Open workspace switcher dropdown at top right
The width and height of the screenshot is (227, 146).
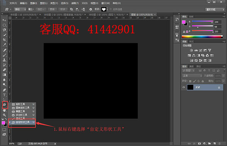[215, 9]
